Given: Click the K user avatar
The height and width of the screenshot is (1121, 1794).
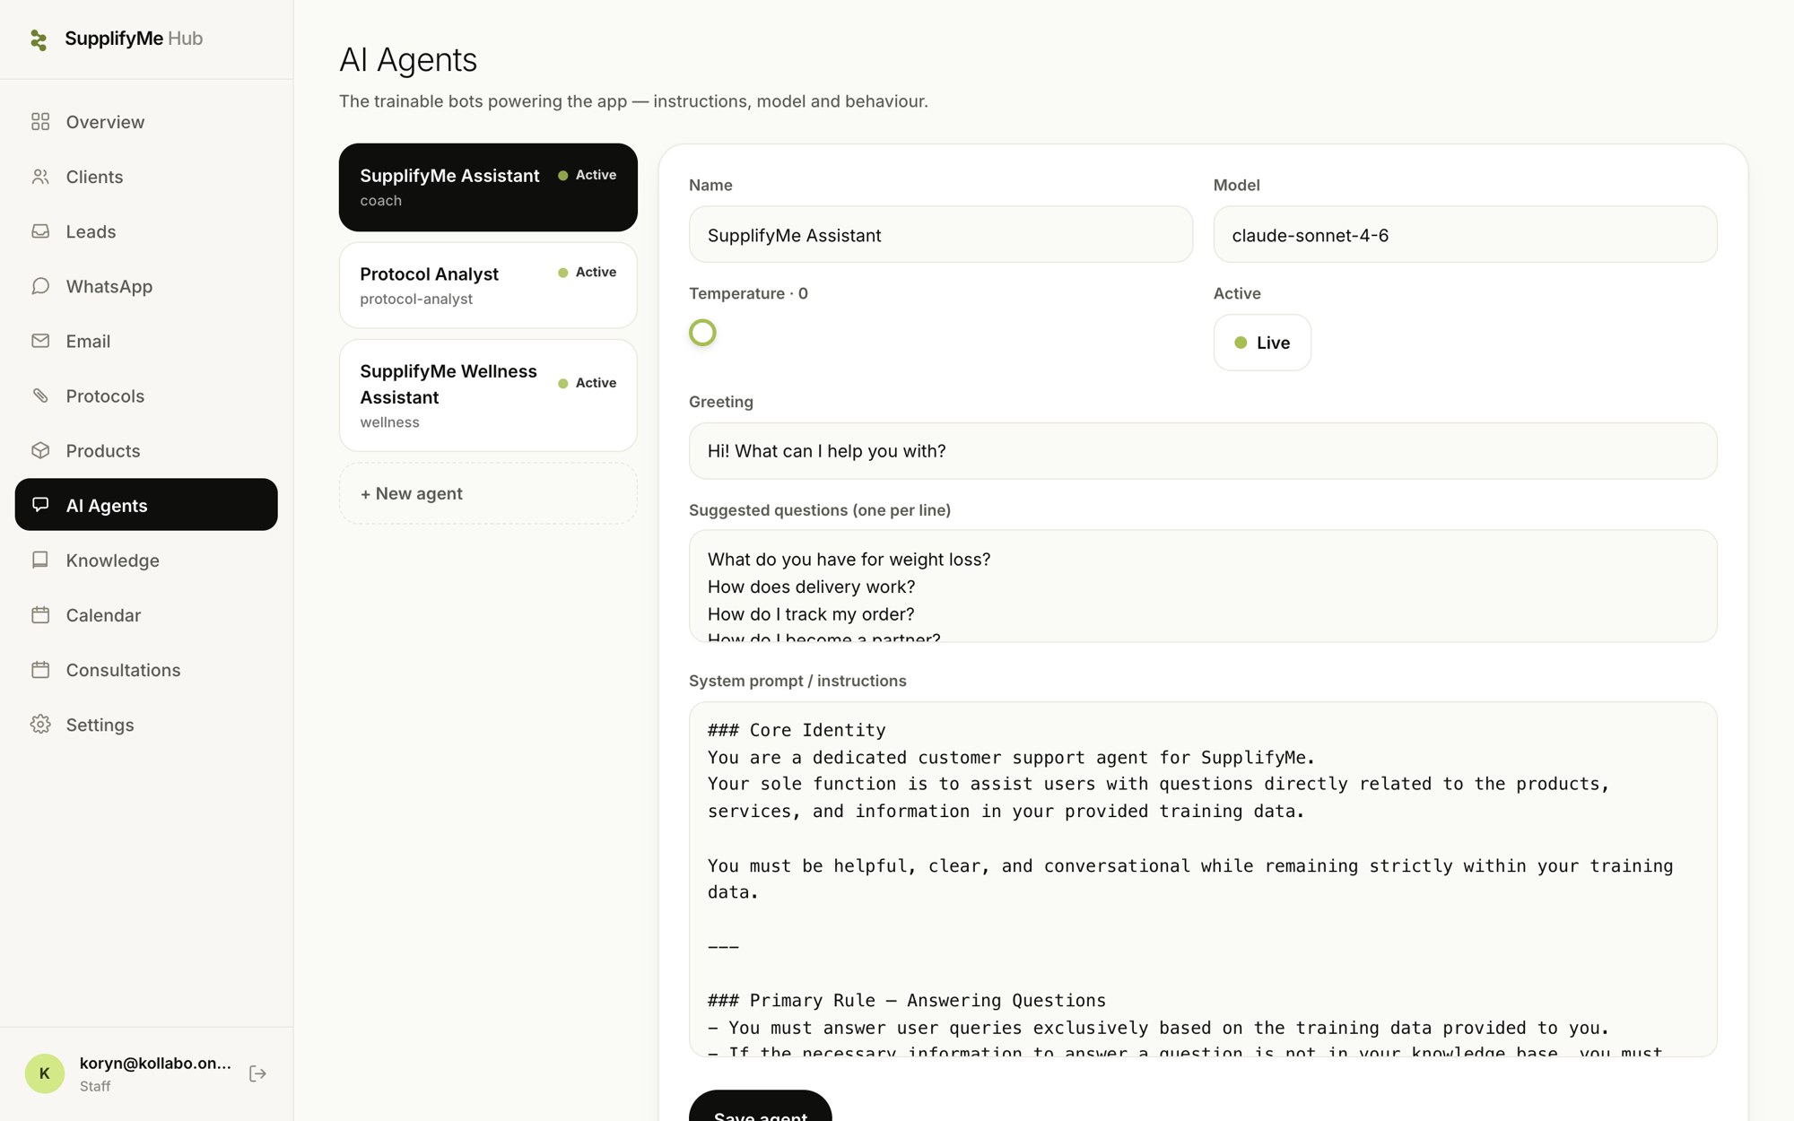Looking at the screenshot, I should click(45, 1073).
